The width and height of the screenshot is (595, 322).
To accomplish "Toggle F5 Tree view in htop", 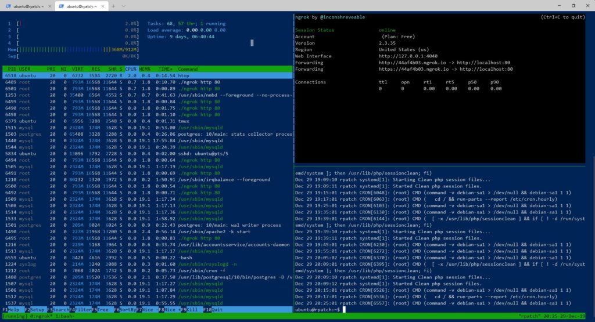I will [102, 310].
